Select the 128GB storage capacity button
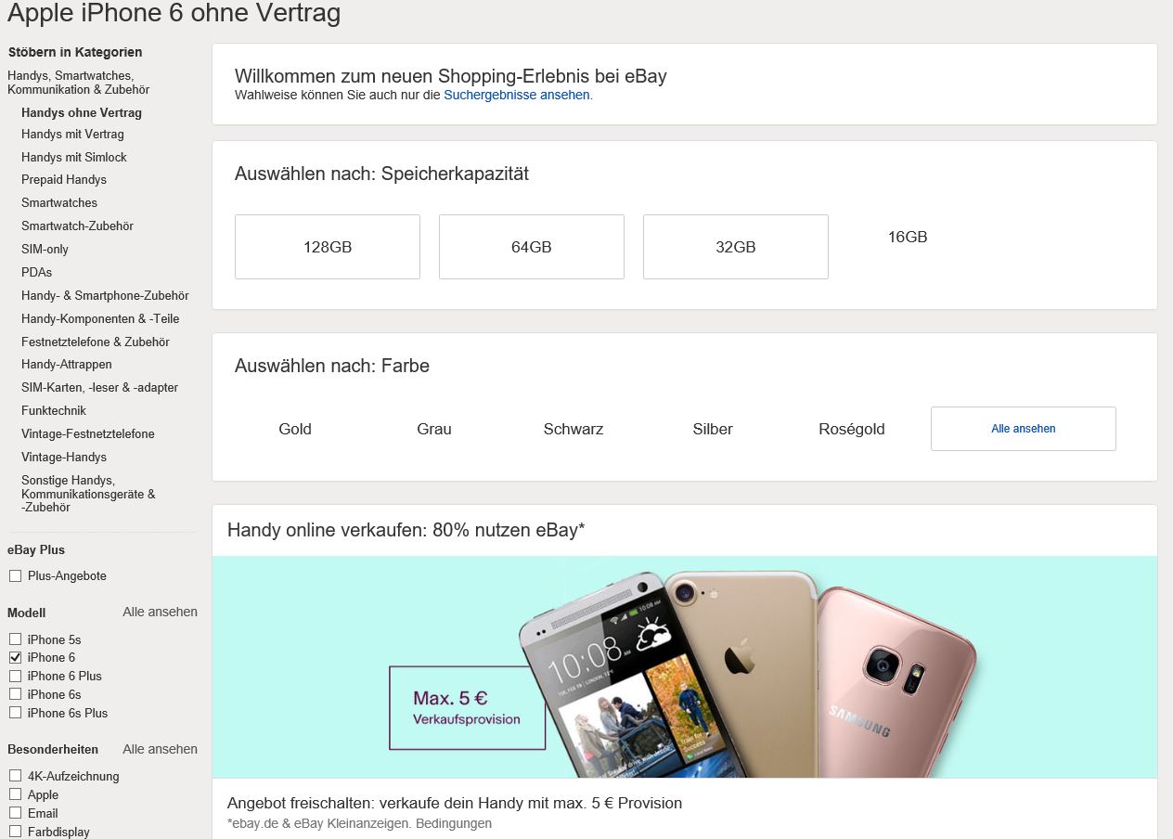Screen dimensions: 1173x839 coord(328,247)
